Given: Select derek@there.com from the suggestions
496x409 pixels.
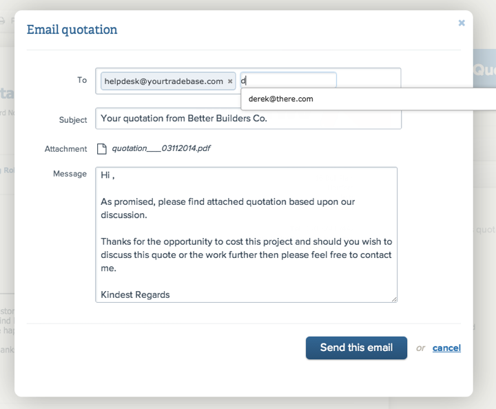Looking at the screenshot, I should pos(281,99).
